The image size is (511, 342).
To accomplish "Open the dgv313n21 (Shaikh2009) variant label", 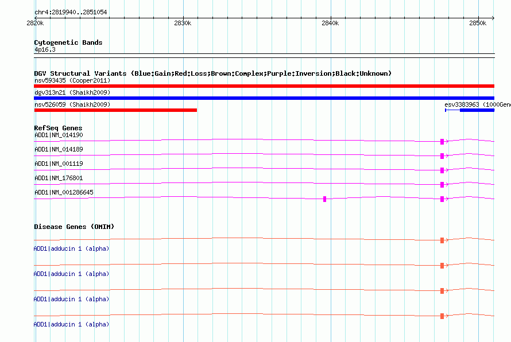I will coord(72,92).
